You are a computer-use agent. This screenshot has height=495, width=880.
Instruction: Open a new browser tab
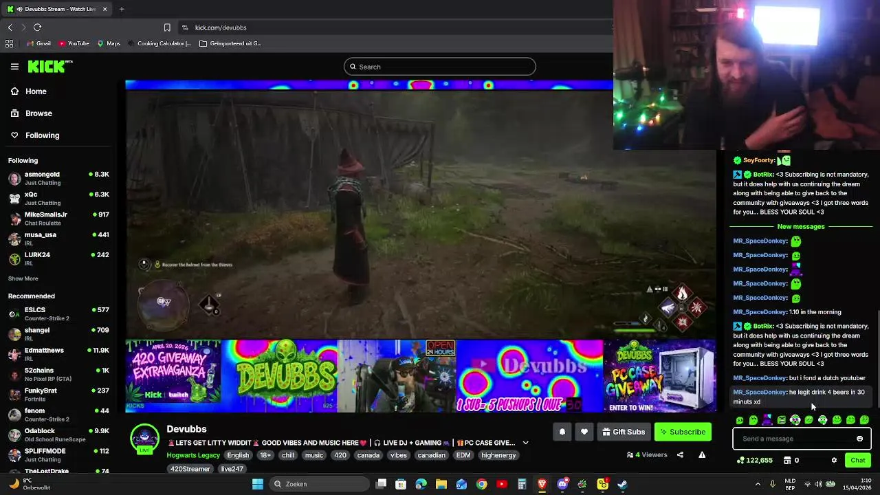tap(122, 9)
